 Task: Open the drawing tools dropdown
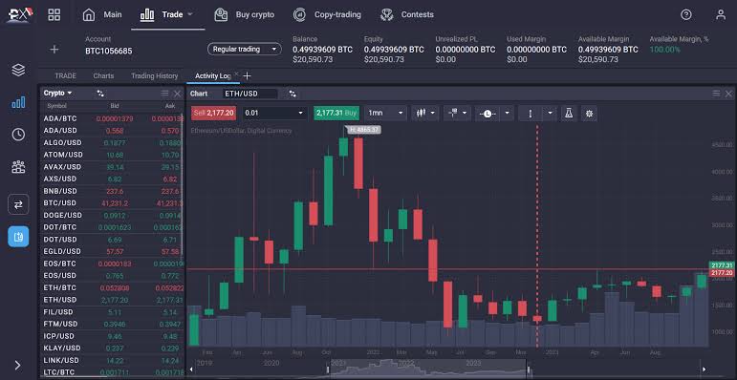(x=457, y=114)
